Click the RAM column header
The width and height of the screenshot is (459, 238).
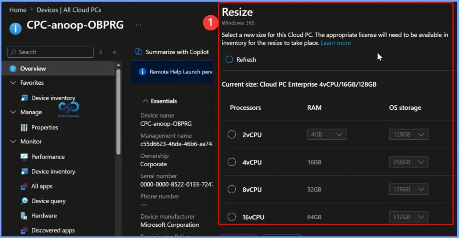[314, 108]
